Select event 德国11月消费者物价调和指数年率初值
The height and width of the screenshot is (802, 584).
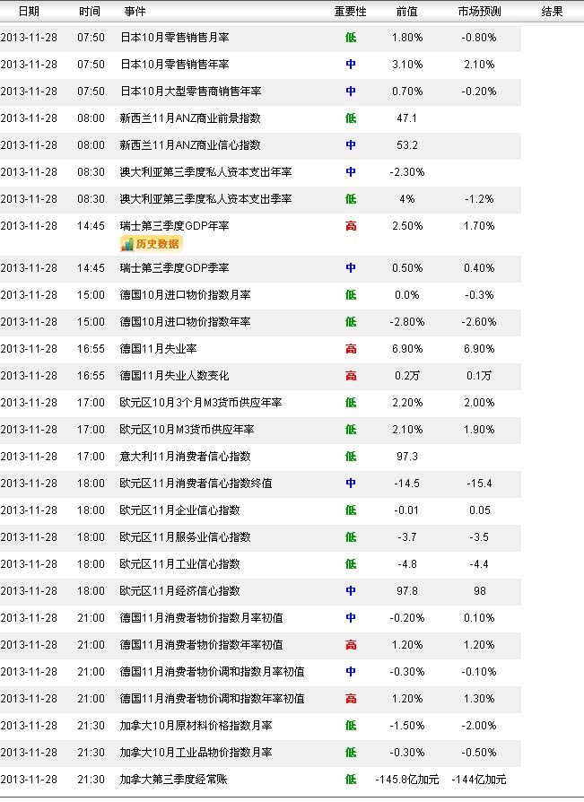point(212,699)
